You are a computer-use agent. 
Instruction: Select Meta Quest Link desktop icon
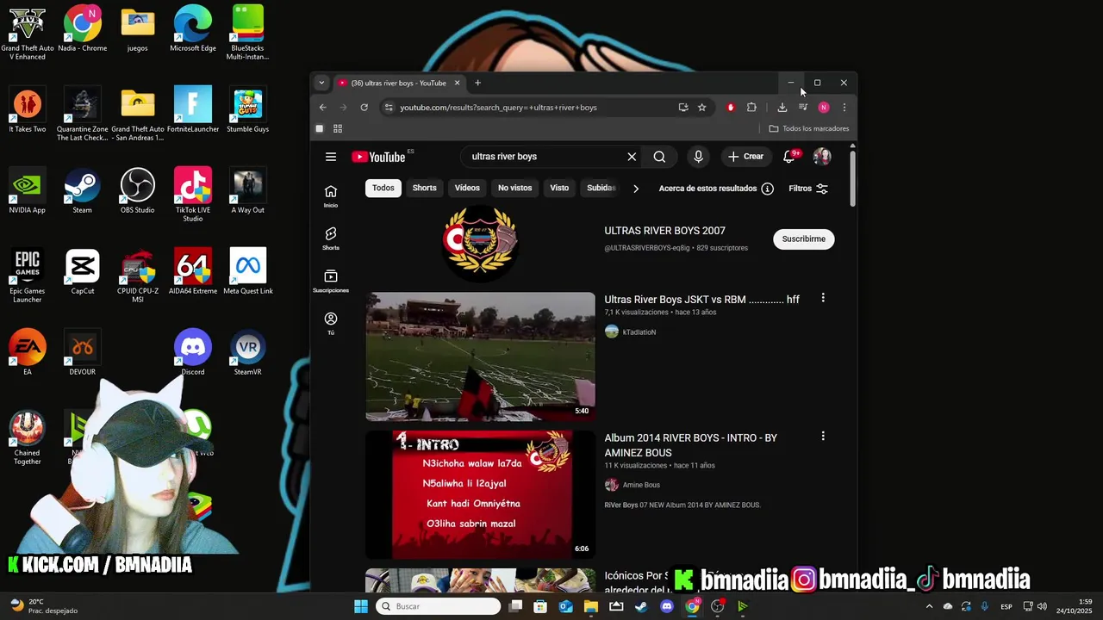pyautogui.click(x=248, y=273)
